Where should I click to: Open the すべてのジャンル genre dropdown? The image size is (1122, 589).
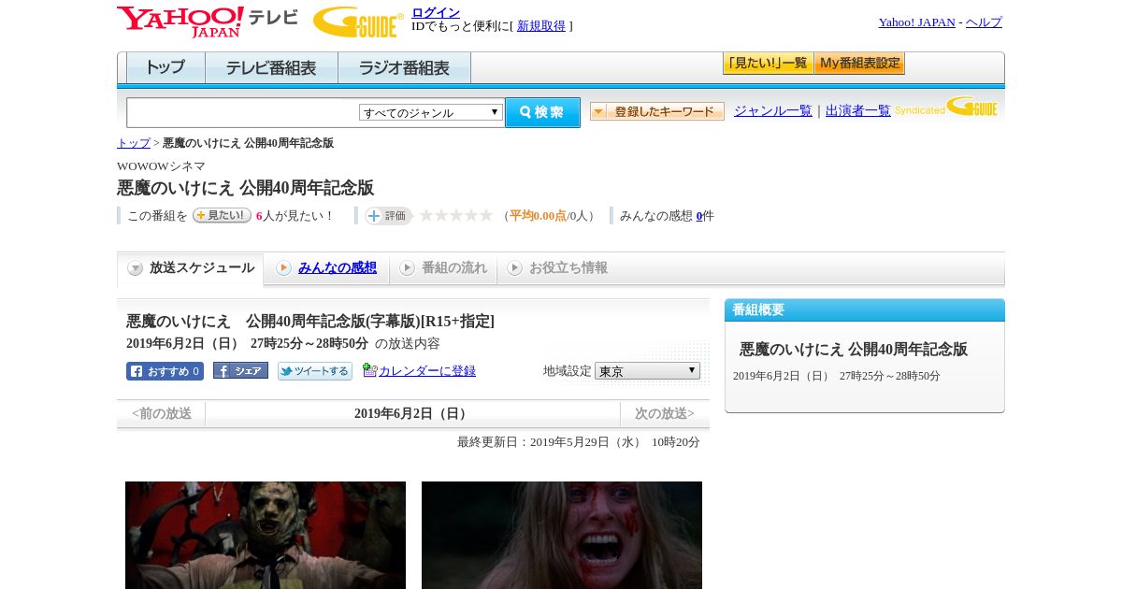pyautogui.click(x=431, y=112)
